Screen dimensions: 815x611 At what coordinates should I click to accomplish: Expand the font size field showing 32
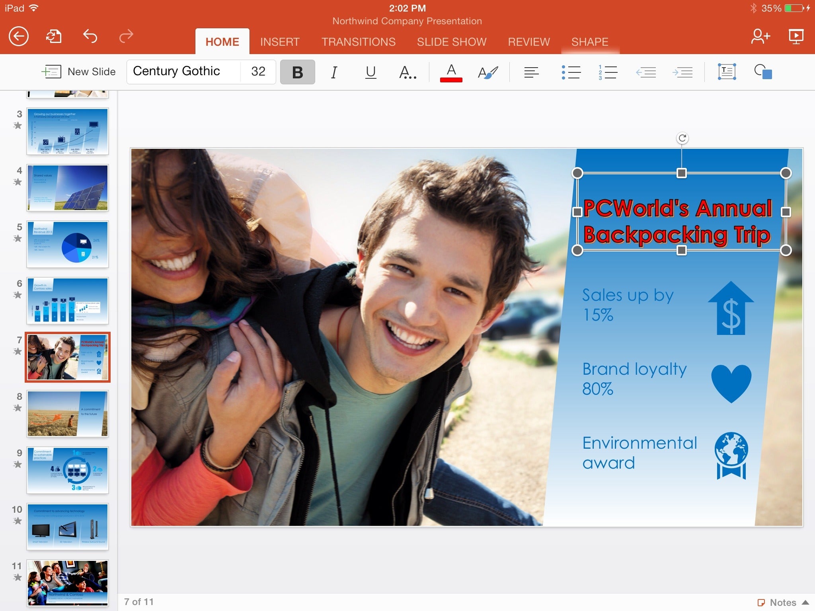[x=259, y=71]
